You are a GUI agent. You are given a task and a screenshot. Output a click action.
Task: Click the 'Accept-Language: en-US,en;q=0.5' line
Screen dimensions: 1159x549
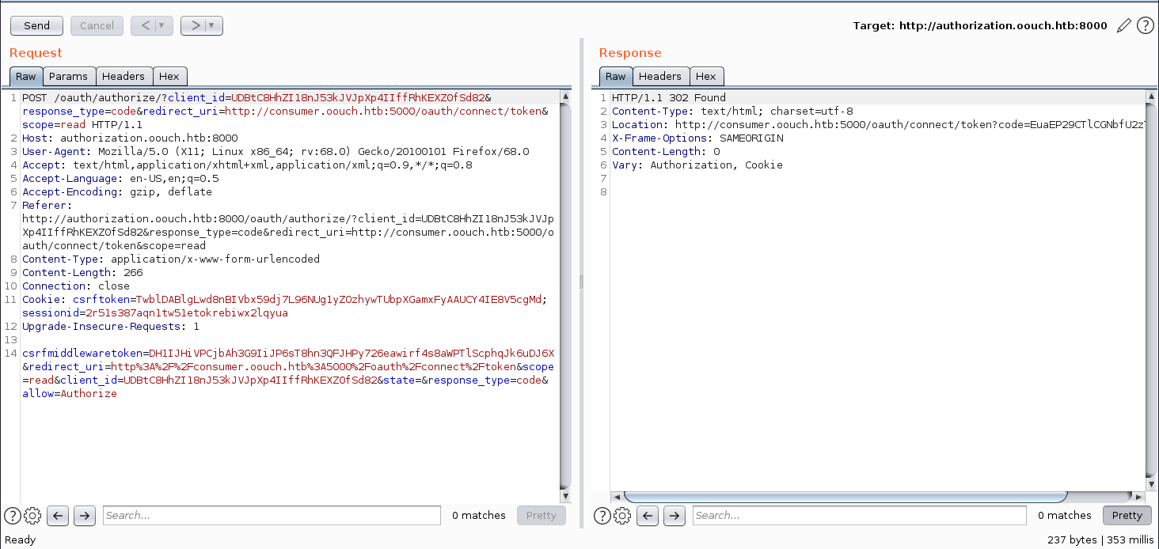[x=120, y=178]
